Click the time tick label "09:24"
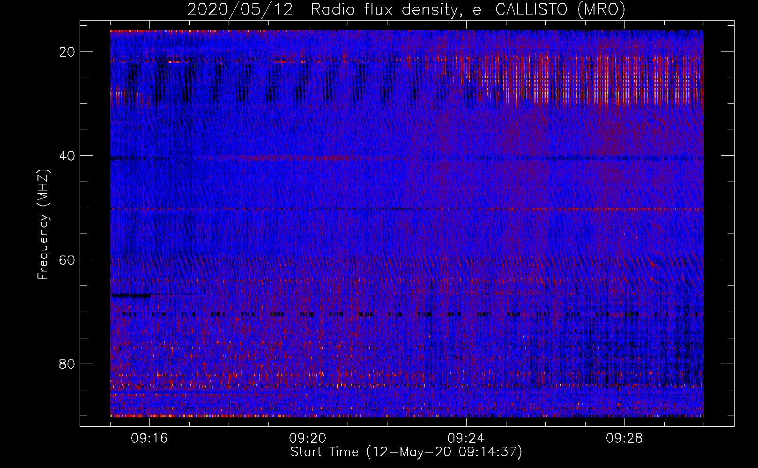The image size is (758, 468). tap(466, 438)
